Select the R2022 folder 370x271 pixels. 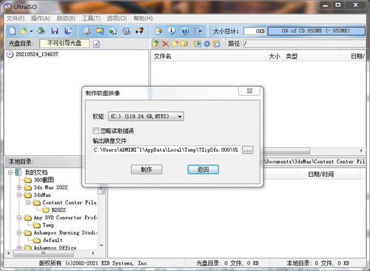pos(59,210)
